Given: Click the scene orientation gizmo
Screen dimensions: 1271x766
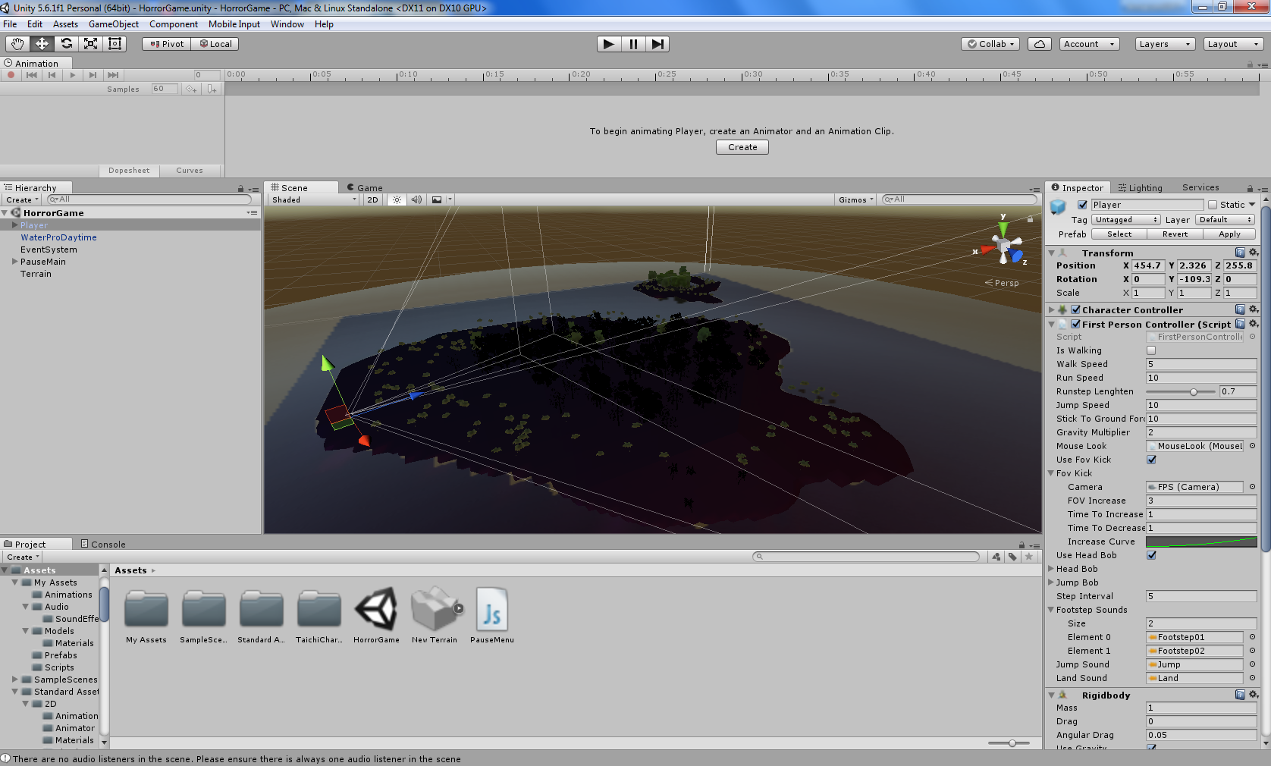Looking at the screenshot, I should coord(1004,245).
